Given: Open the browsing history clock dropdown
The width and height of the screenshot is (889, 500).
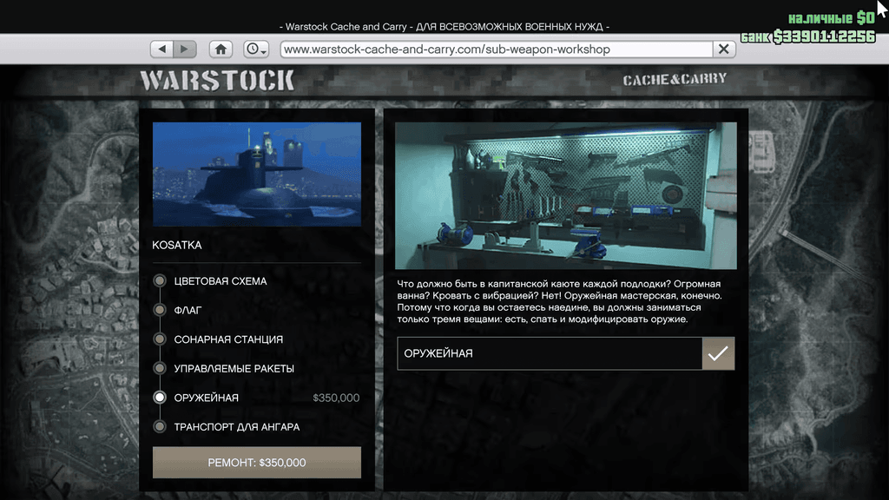Looking at the screenshot, I should [x=256, y=49].
